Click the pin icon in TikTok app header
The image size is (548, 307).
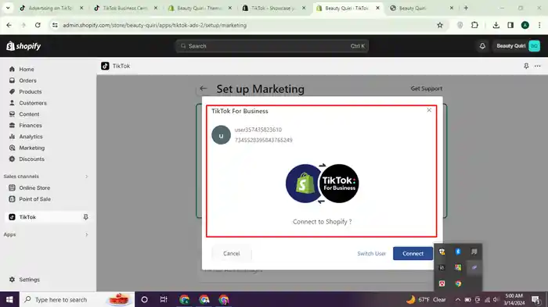pyautogui.click(x=526, y=66)
